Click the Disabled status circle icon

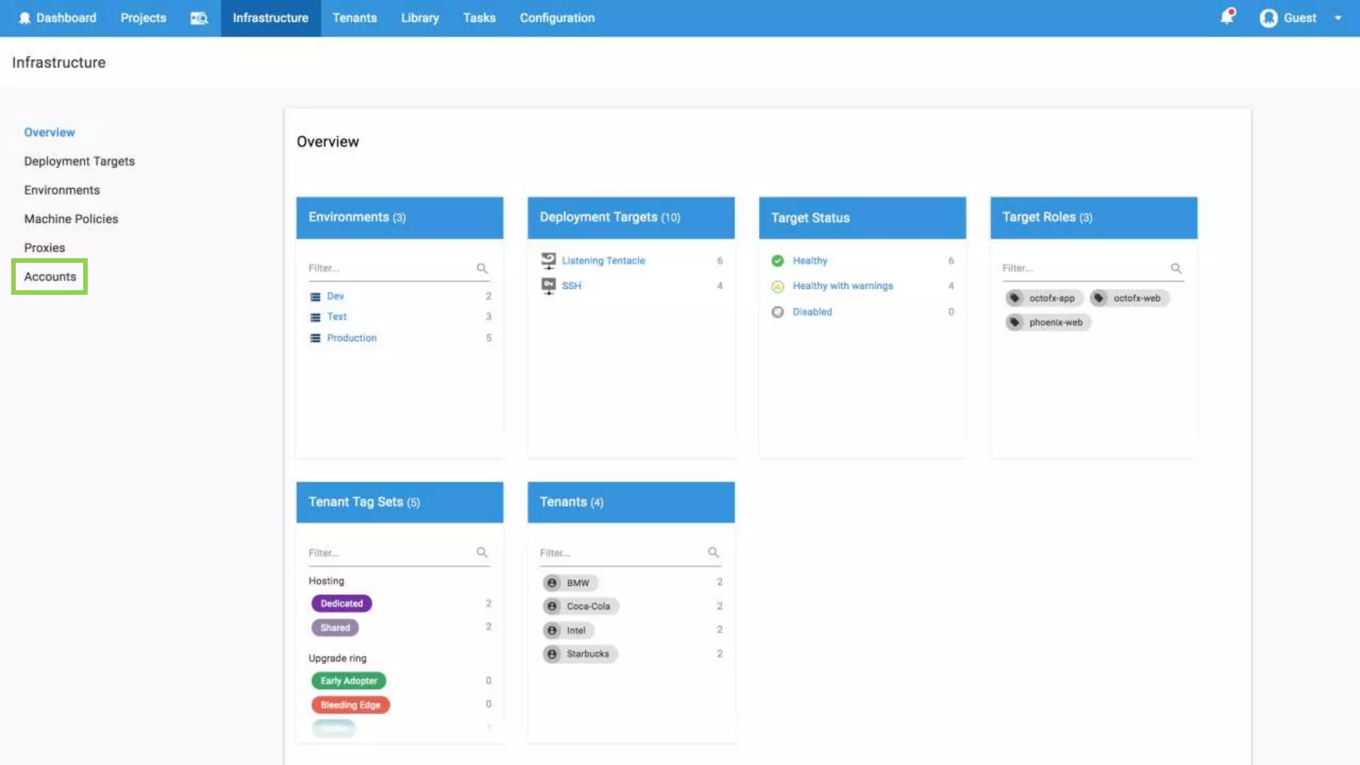coord(778,311)
